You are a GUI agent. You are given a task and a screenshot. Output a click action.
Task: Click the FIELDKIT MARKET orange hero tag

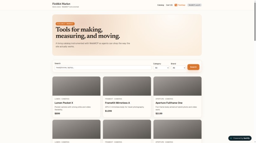point(65,24)
